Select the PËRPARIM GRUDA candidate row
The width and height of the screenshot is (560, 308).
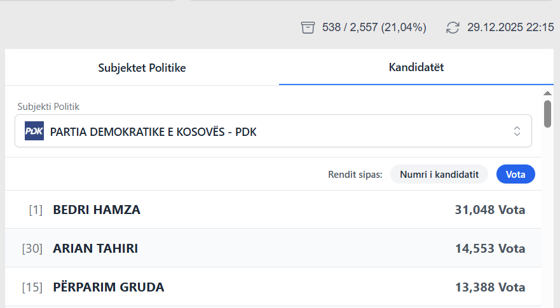point(273,287)
